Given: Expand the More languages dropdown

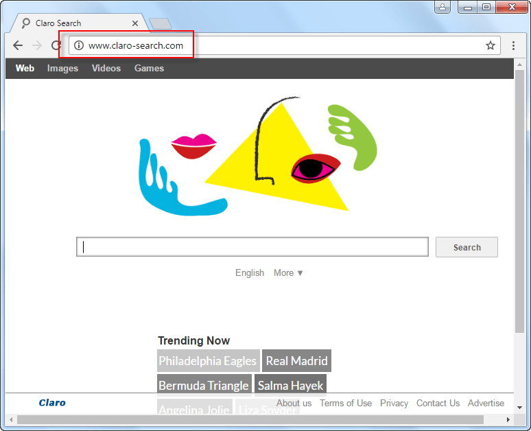Looking at the screenshot, I should [x=288, y=272].
